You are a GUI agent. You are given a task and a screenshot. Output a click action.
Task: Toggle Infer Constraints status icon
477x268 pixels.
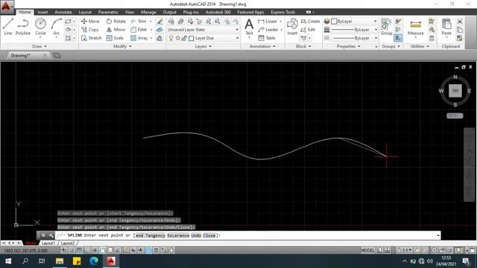[64, 250]
